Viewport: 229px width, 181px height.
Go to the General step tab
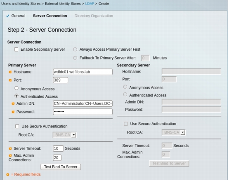[18, 16]
